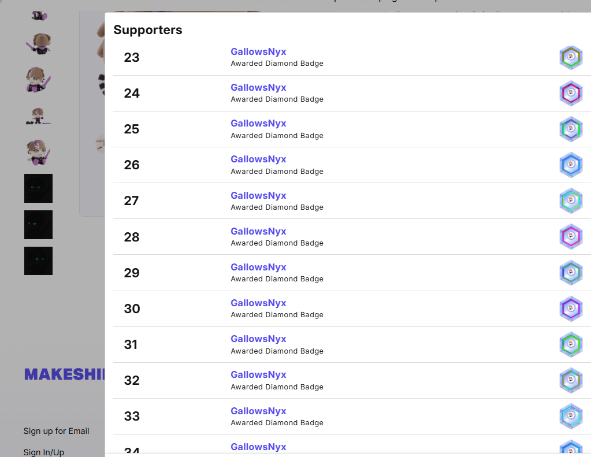The width and height of the screenshot is (591, 457).
Task: Click the Sign up for Email link
Action: coord(56,430)
